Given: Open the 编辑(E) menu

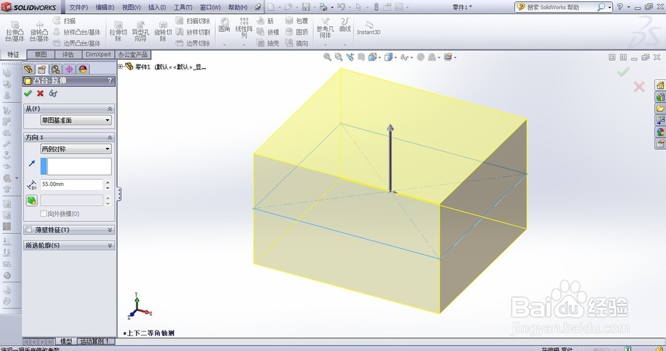Looking at the screenshot, I should [105, 7].
